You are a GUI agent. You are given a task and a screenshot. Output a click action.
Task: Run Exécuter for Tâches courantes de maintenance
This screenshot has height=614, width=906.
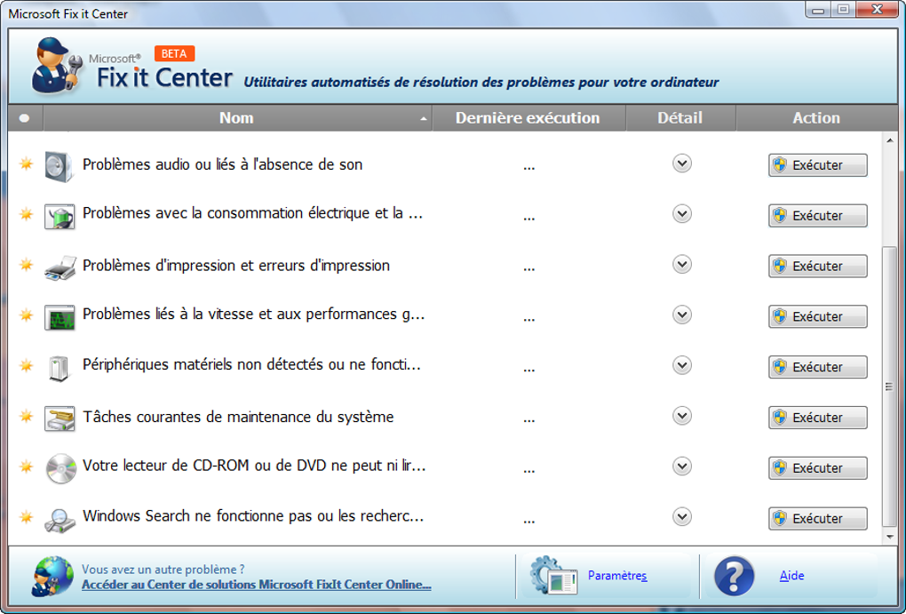(817, 418)
